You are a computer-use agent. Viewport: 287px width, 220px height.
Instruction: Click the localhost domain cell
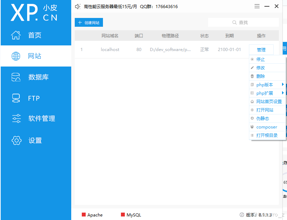point(110,50)
